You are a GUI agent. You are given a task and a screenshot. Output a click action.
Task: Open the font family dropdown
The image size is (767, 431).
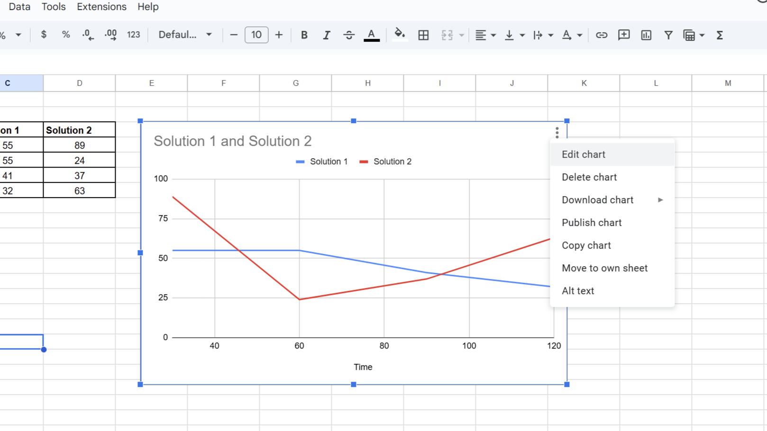(185, 35)
